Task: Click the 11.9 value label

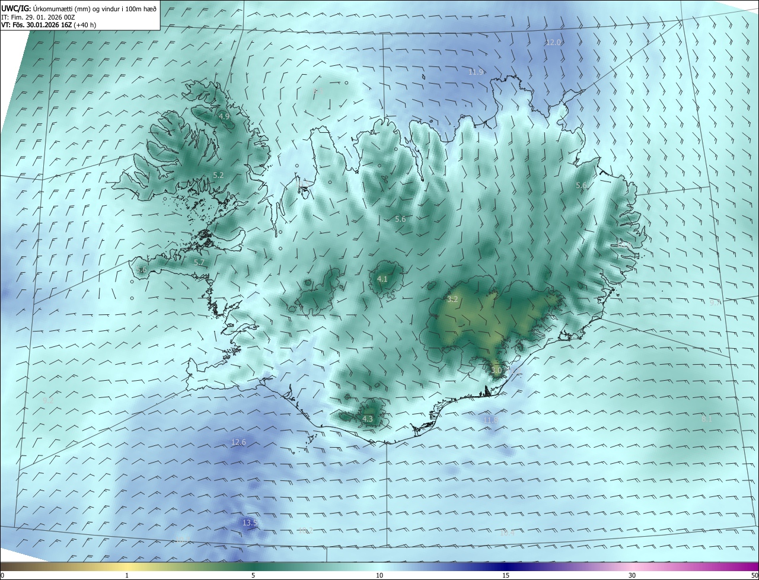Action: [476, 72]
